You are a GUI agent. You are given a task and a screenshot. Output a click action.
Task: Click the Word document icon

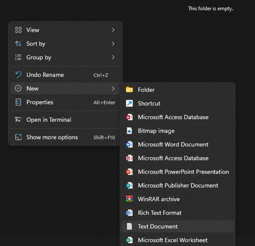129,144
